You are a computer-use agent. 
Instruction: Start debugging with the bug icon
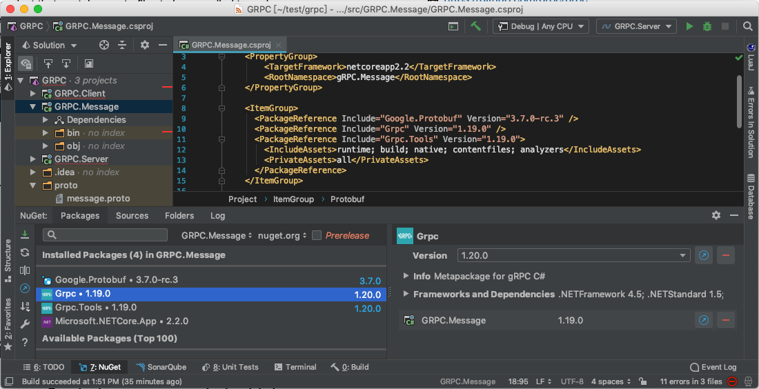[707, 26]
